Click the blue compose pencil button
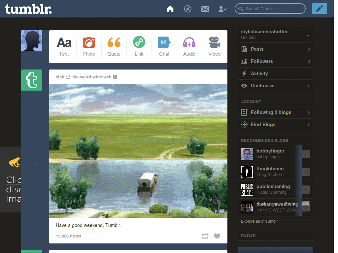The width and height of the screenshot is (338, 253). (x=320, y=9)
